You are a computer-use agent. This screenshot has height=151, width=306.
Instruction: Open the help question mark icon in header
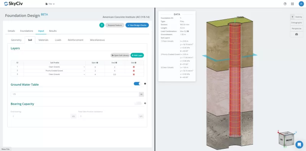tap(285, 4)
